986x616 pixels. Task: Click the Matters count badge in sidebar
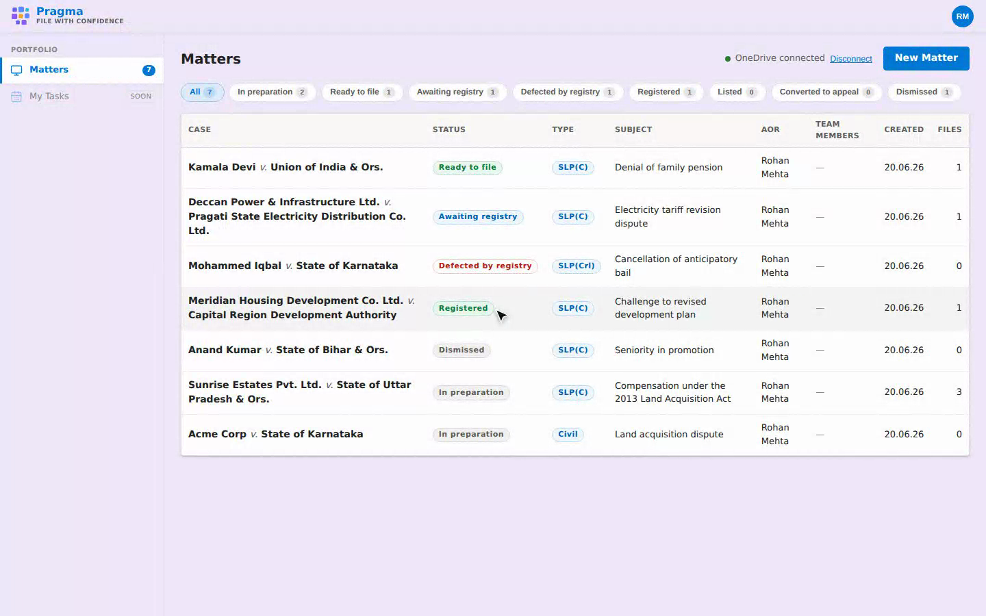[x=149, y=70]
